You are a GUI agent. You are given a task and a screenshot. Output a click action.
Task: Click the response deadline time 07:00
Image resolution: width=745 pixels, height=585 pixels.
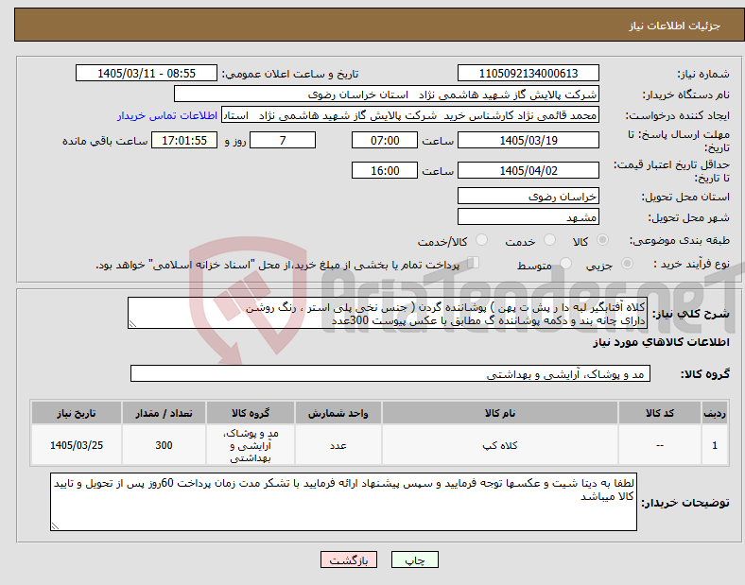coord(385,140)
